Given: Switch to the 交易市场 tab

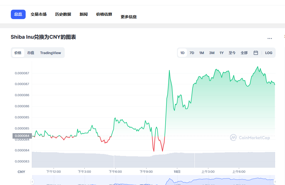Looking at the screenshot, I should pyautogui.click(x=38, y=14).
